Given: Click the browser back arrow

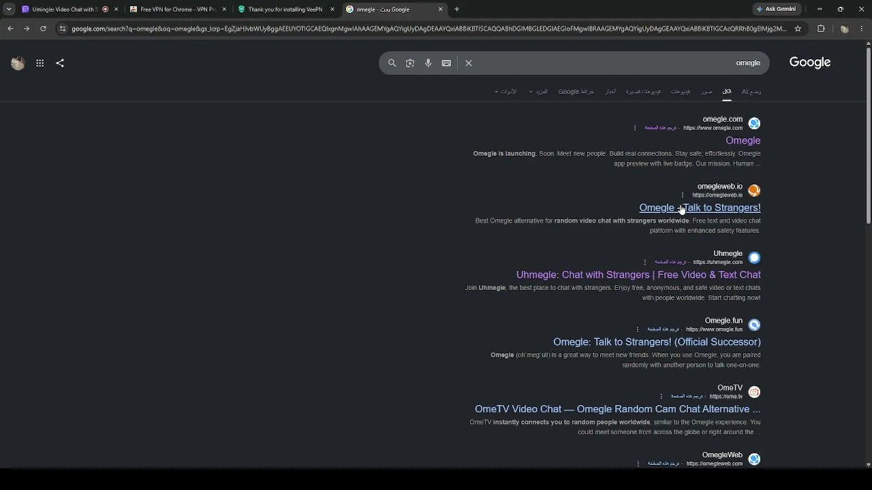Looking at the screenshot, I should point(10,29).
